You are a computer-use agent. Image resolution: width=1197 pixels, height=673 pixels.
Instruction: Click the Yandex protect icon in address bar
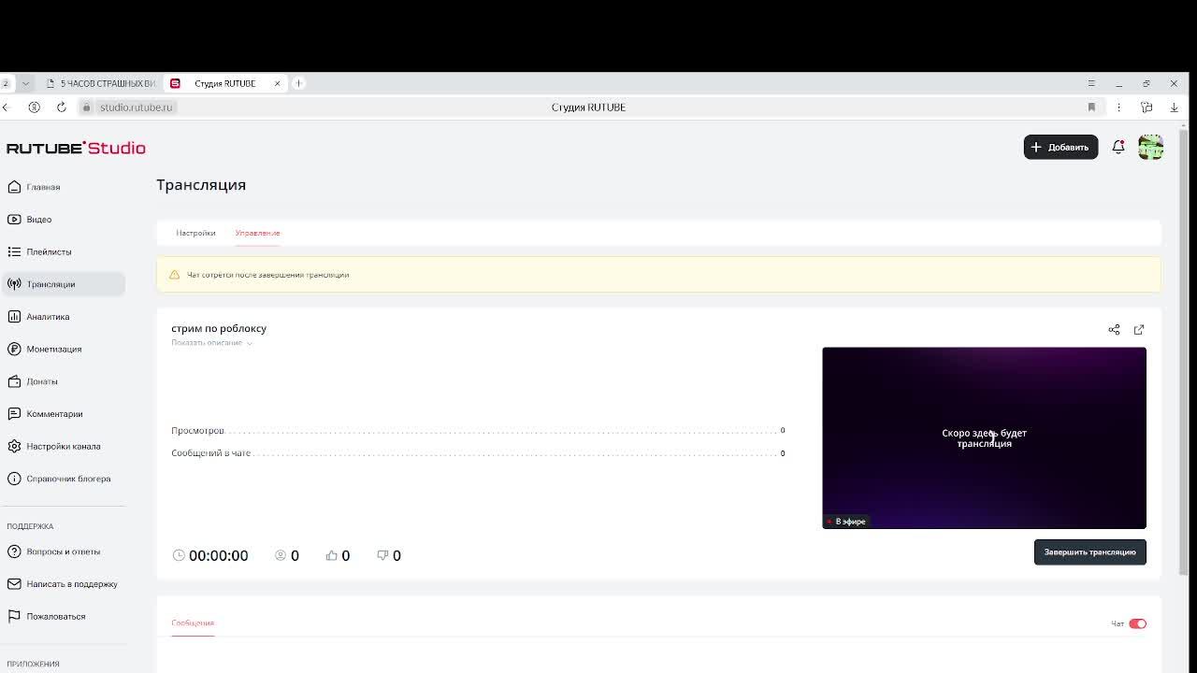[x=34, y=107]
